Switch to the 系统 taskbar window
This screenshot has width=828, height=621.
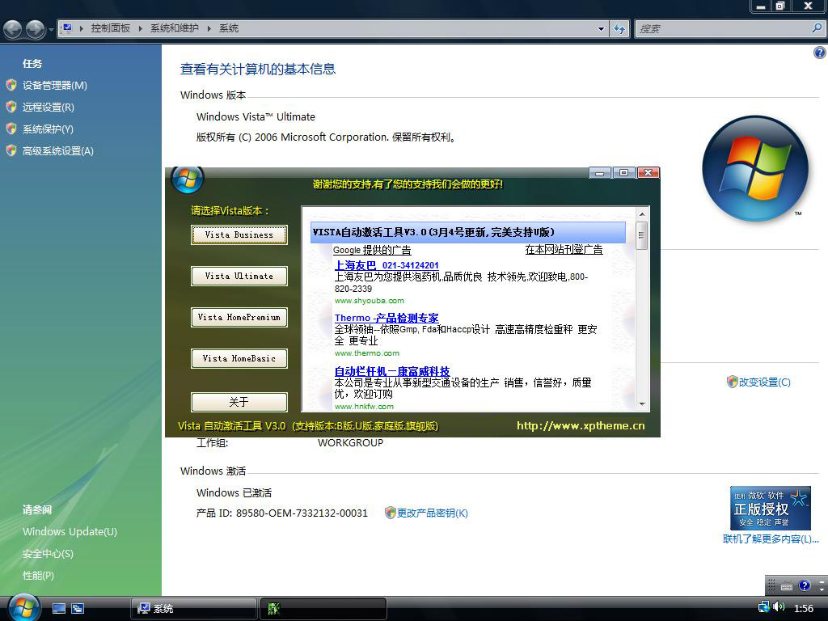[192, 608]
